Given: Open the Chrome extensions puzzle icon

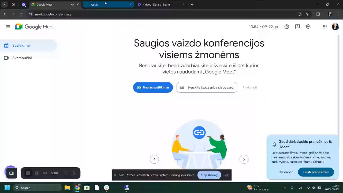Looking at the screenshot, I should 318,14.
